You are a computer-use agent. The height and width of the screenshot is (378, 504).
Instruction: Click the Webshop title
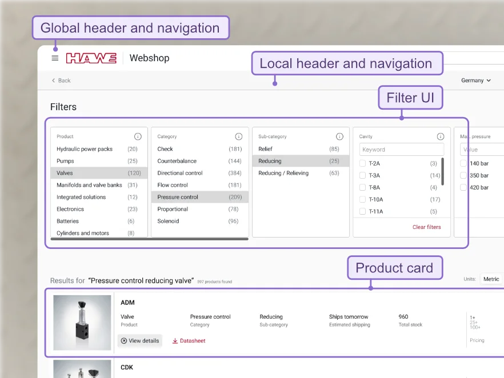(x=150, y=58)
